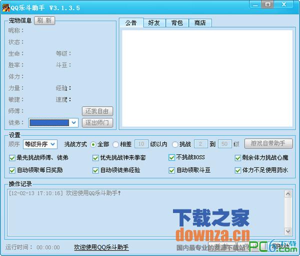The image size is (300, 256).
Task: Toggle 优先挑战神来拳套 checkbox
Action: click(x=95, y=158)
